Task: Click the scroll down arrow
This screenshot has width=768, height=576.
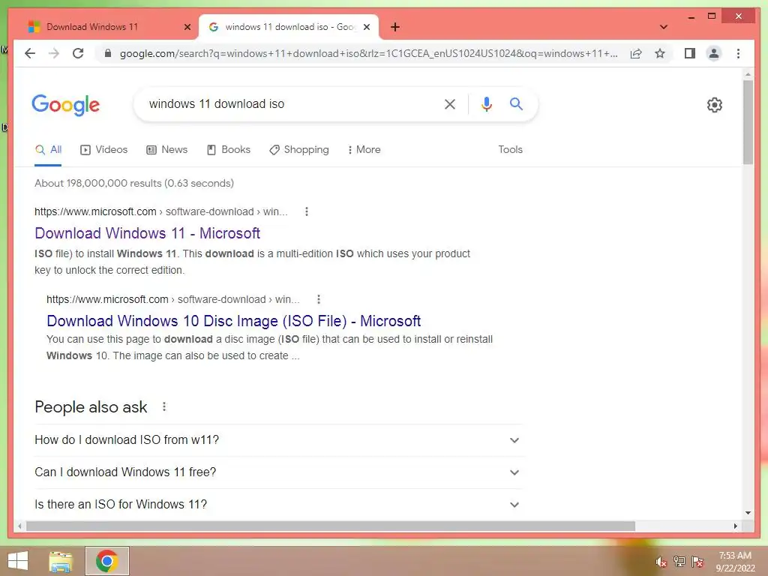Action: point(748,513)
